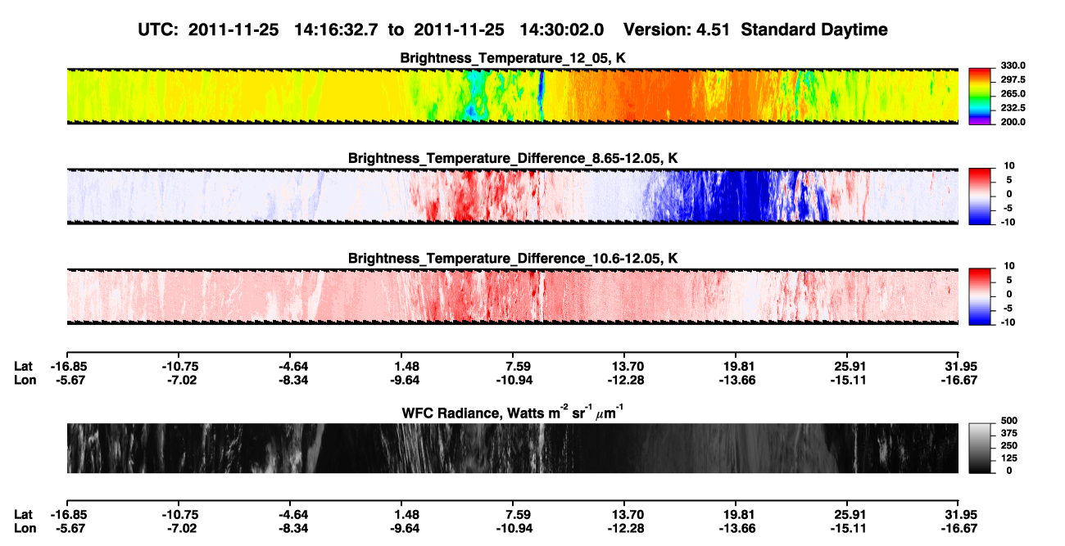This screenshot has width=1065, height=546.
Task: Click longitude -12.28 under the 10.6-12.05 panel
Action: 624,380
